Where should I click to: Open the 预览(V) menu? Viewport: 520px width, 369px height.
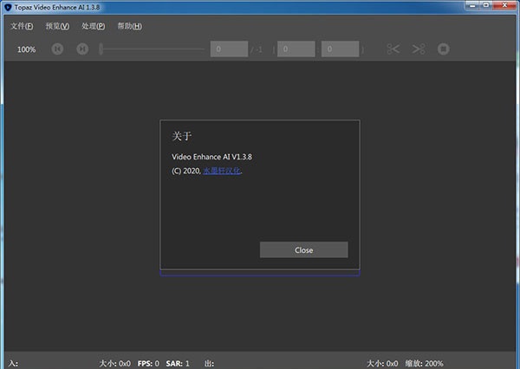pos(57,26)
